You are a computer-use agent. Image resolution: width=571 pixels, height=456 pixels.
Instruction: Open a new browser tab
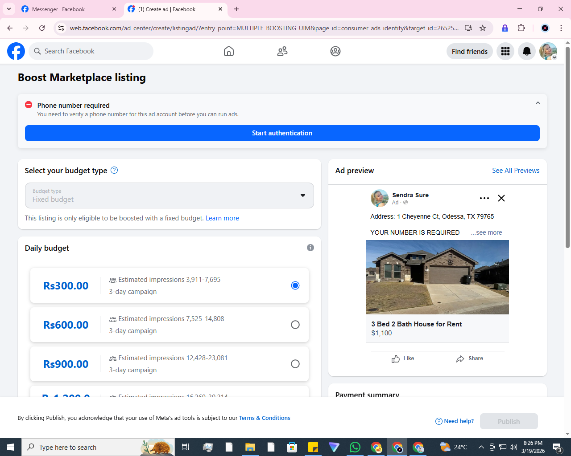pyautogui.click(x=236, y=9)
